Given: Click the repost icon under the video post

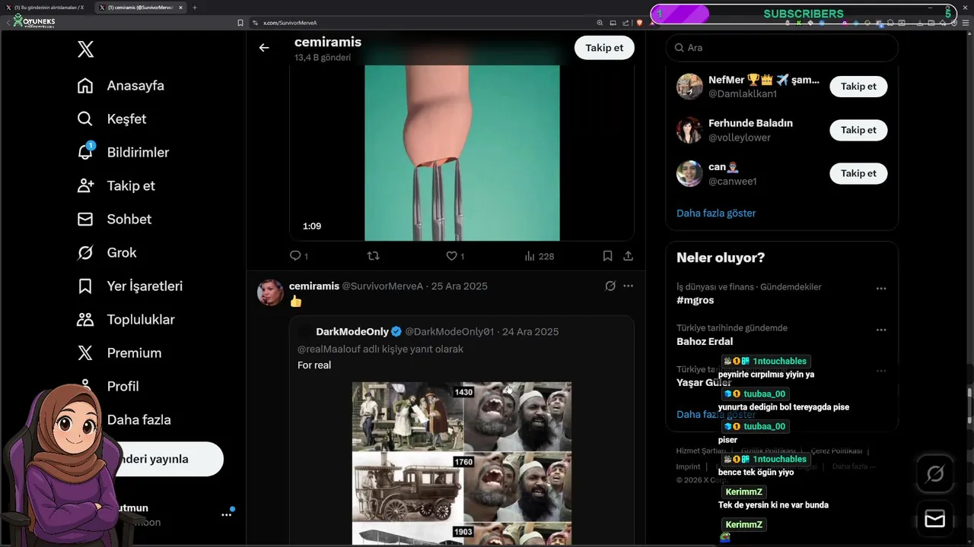Looking at the screenshot, I should point(373,256).
